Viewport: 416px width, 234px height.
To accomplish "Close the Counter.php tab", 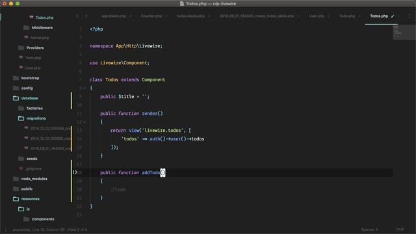I will (x=166, y=16).
